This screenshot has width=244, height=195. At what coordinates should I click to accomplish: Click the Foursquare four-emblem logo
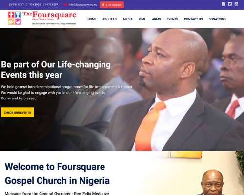(x=15, y=18)
